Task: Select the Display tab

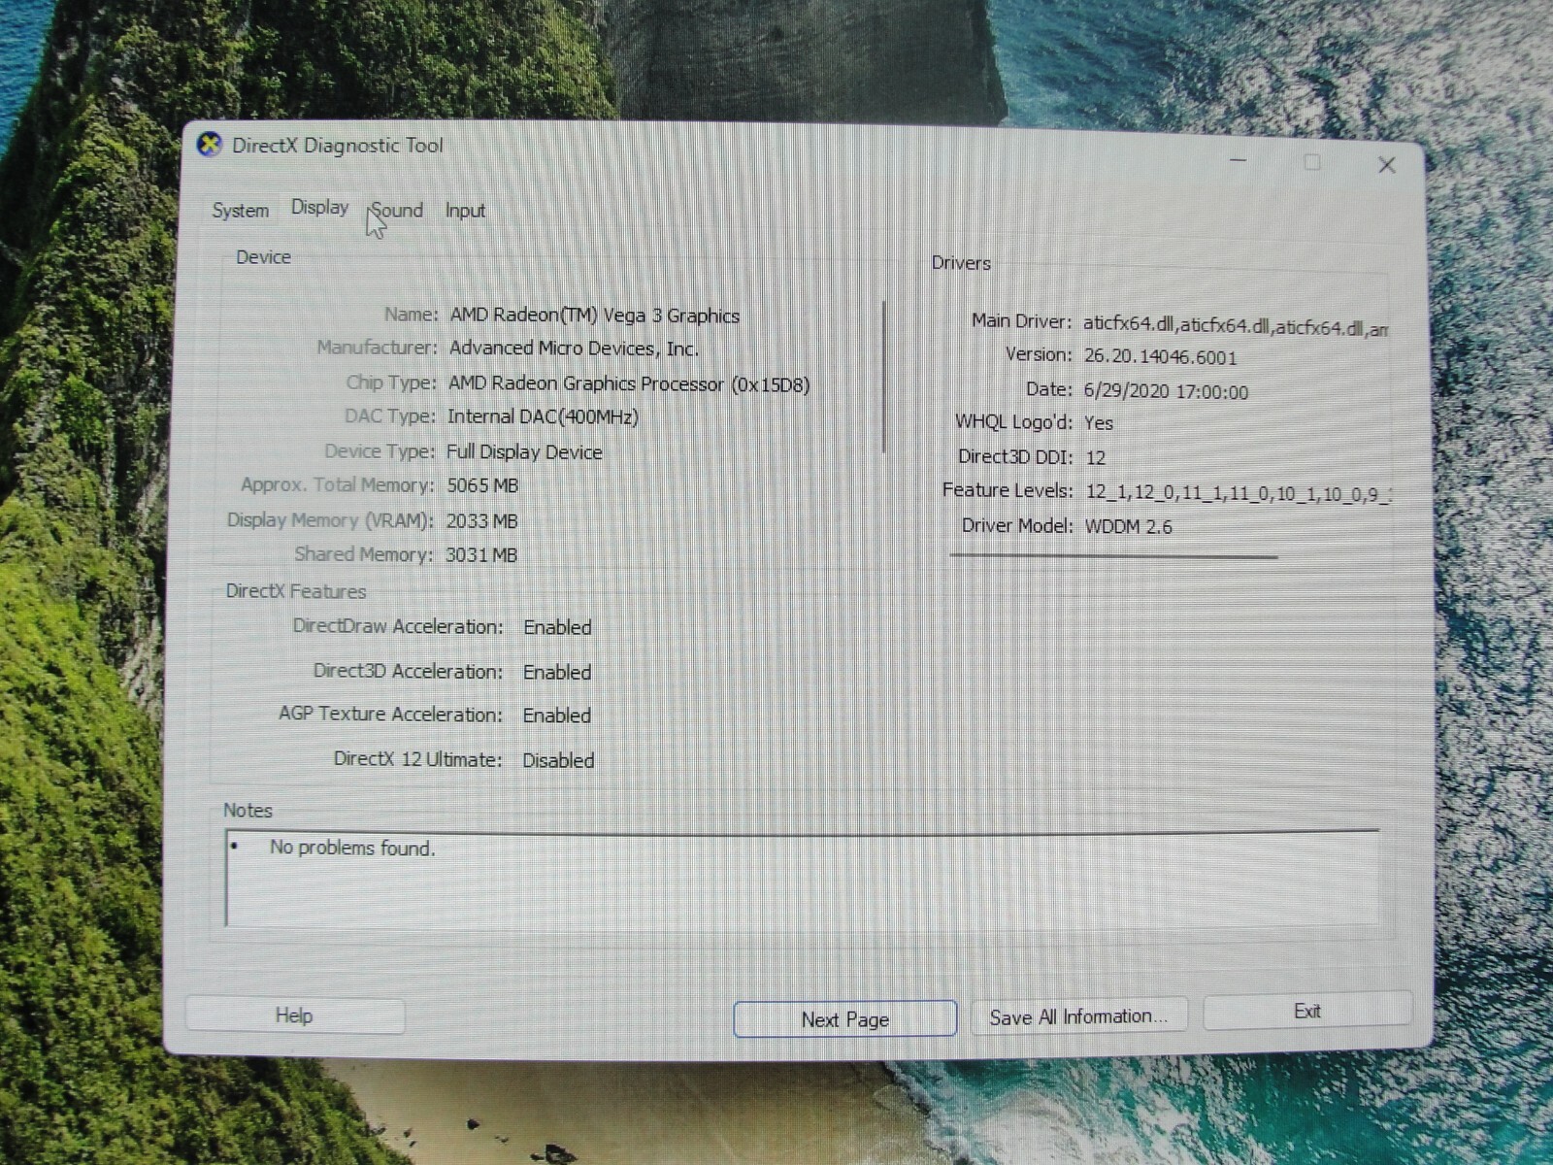Action: click(319, 207)
